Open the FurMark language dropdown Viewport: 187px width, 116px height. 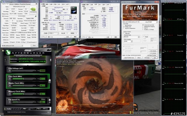point(153,22)
